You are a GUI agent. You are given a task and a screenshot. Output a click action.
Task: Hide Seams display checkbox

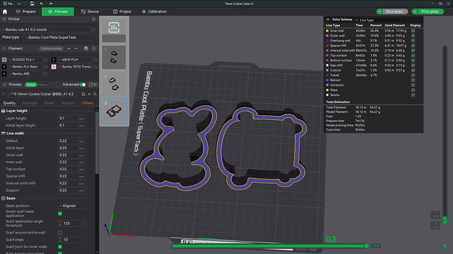click(413, 95)
